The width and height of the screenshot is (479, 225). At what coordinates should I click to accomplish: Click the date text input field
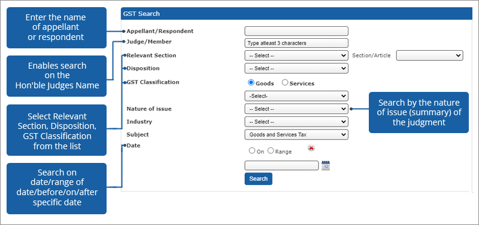pos(281,165)
